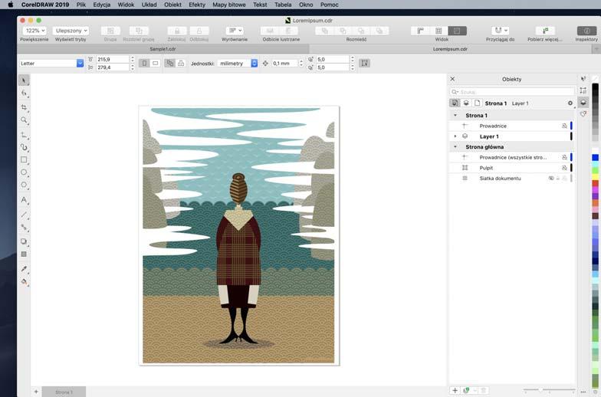
Task: Toggle visibility of Siatka dokumentu
Action: point(551,178)
